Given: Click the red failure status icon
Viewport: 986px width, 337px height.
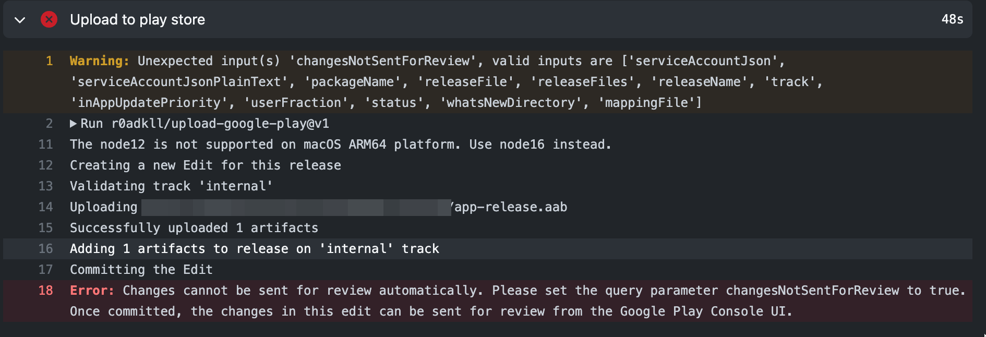Looking at the screenshot, I should point(49,19).
